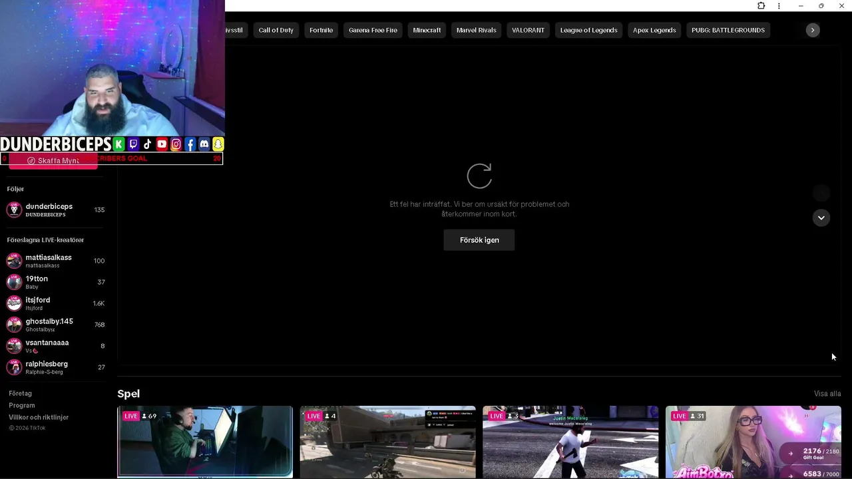Image resolution: width=852 pixels, height=479 pixels.
Task: Click Visa alla next to Spel
Action: [x=827, y=394]
